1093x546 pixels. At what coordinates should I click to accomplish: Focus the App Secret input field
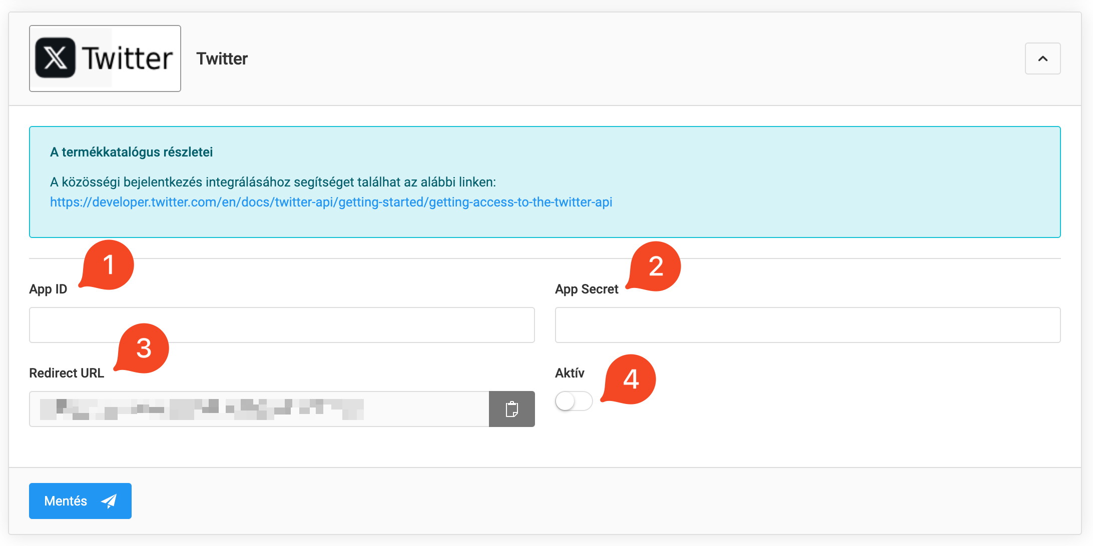click(x=808, y=325)
